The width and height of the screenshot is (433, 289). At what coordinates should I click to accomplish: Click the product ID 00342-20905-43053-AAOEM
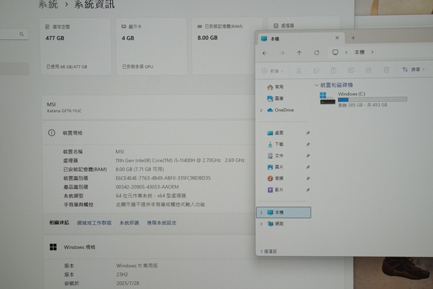(x=147, y=187)
